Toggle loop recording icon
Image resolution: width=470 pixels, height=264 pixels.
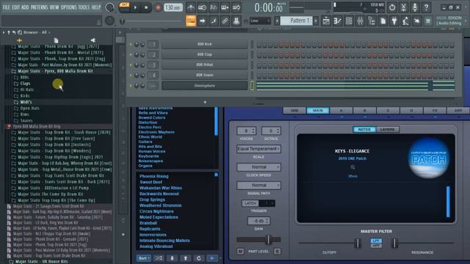click(x=236, y=7)
